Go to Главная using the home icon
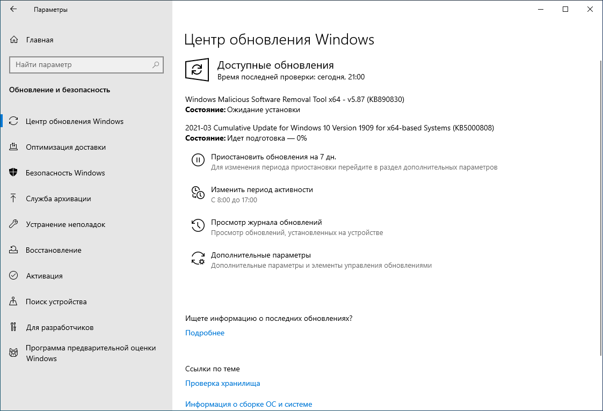The image size is (603, 411). point(15,39)
